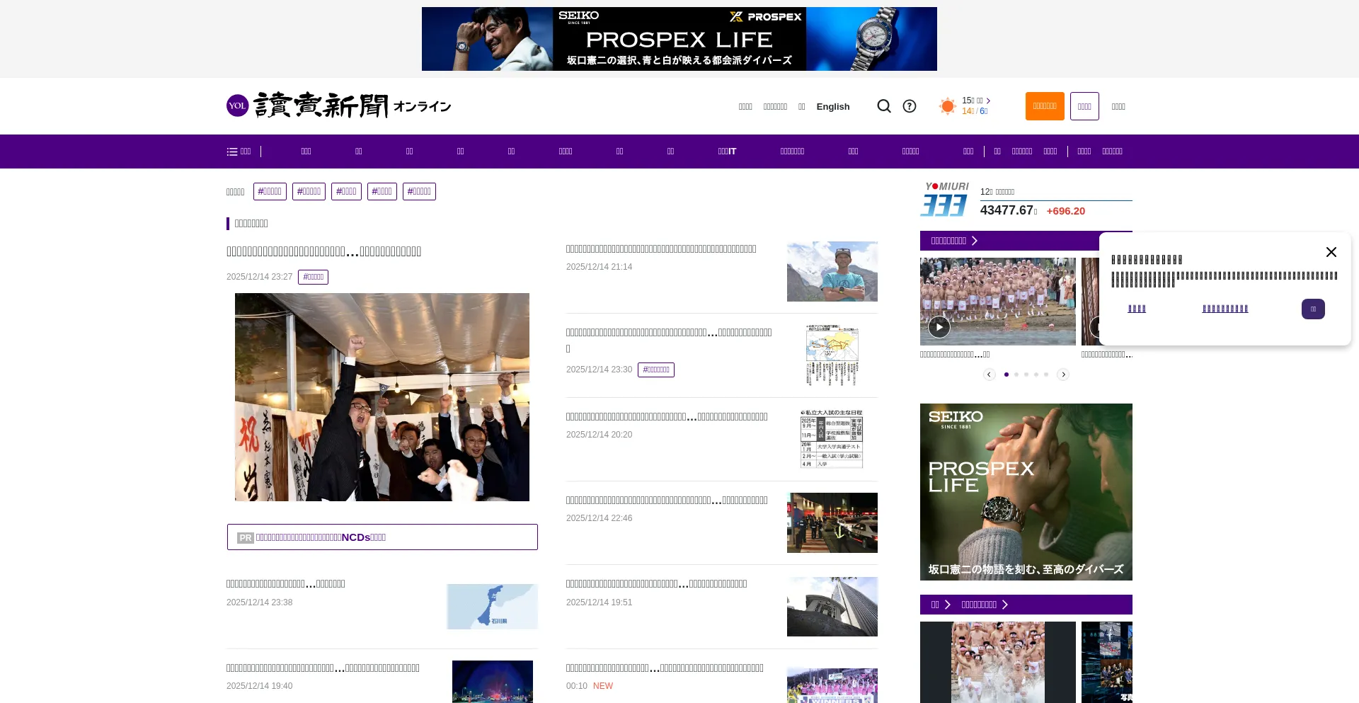
Task: Open the video section header chevron
Action: [x=975, y=241]
